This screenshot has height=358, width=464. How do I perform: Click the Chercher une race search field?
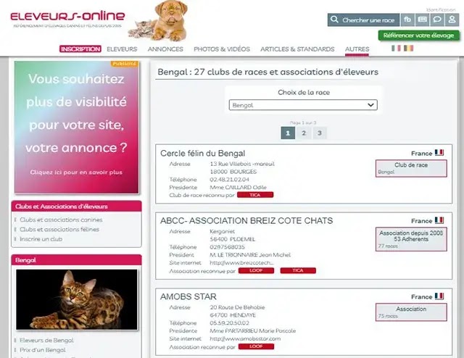coord(364,20)
